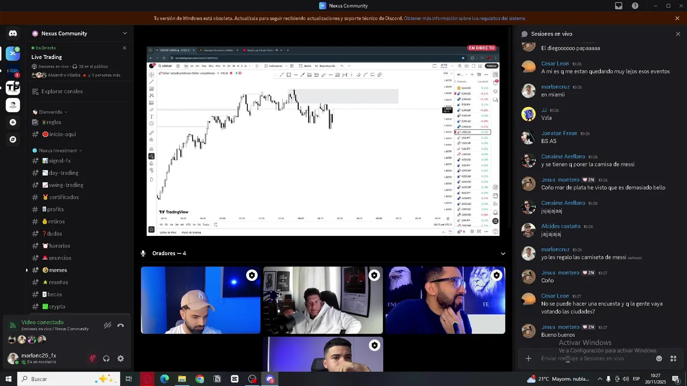Viewport: 687px width, 386px height.
Task: Open Notion from the taskbar
Action: pos(217,379)
